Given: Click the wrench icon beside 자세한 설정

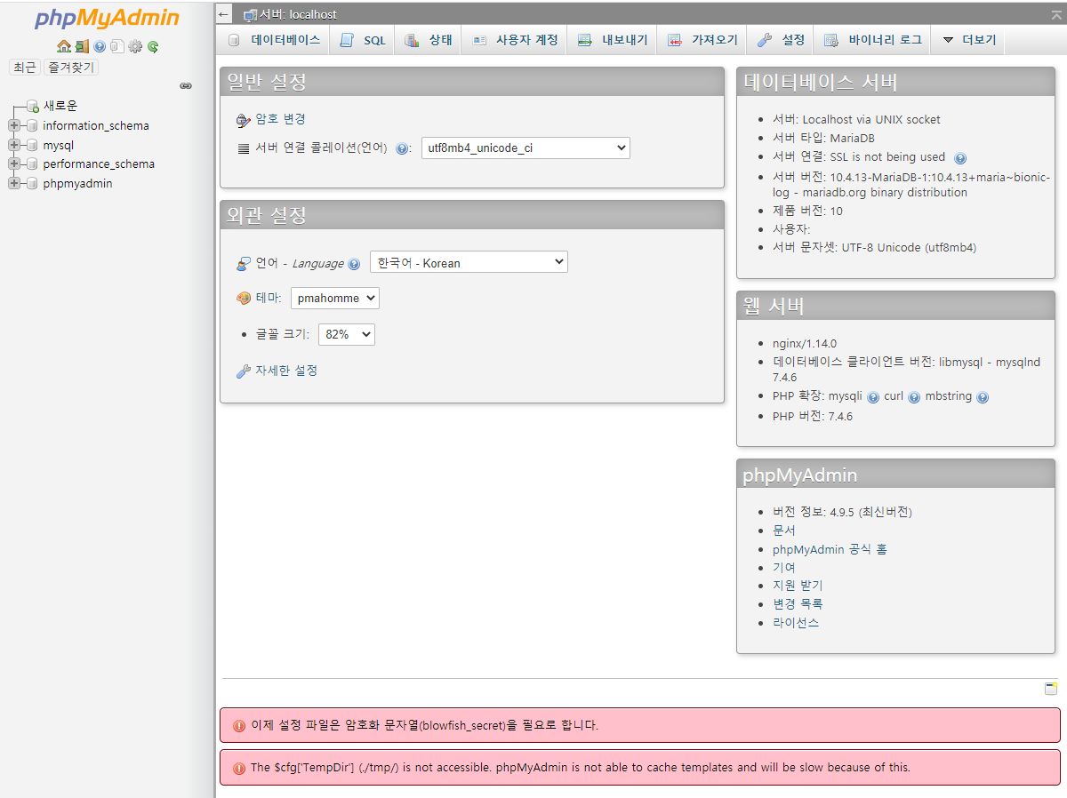Looking at the screenshot, I should tap(244, 371).
